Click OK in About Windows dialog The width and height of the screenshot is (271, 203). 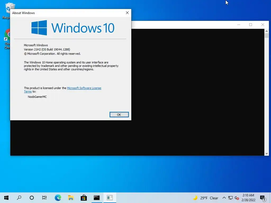[x=119, y=115]
